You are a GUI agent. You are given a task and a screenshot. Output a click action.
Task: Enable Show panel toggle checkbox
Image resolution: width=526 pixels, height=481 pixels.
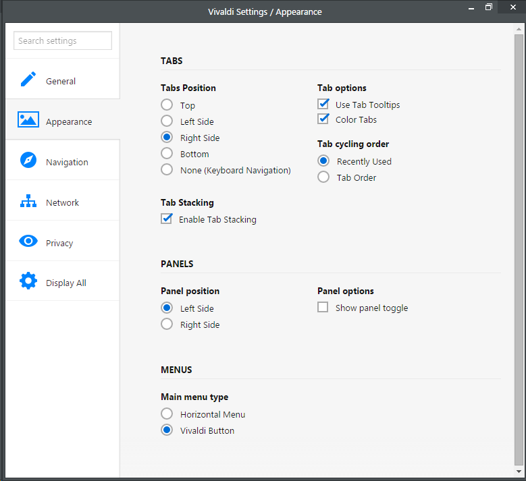pyautogui.click(x=323, y=307)
